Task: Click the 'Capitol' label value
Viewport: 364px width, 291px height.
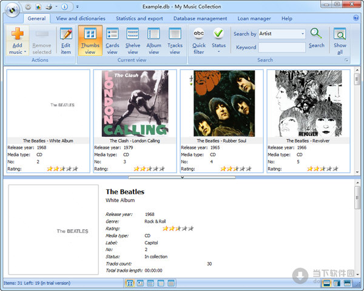Action: (x=151, y=243)
